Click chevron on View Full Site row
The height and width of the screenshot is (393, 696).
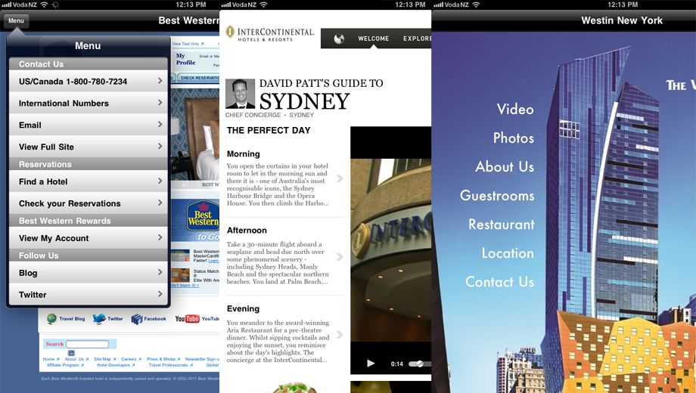160,146
